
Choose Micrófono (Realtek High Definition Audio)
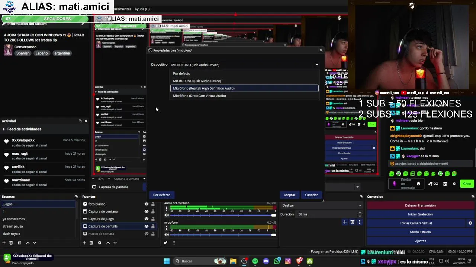click(244, 88)
